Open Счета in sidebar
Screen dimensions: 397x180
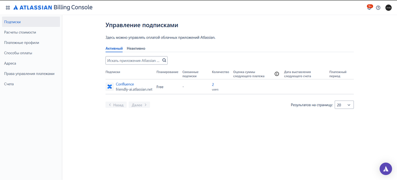31,84
